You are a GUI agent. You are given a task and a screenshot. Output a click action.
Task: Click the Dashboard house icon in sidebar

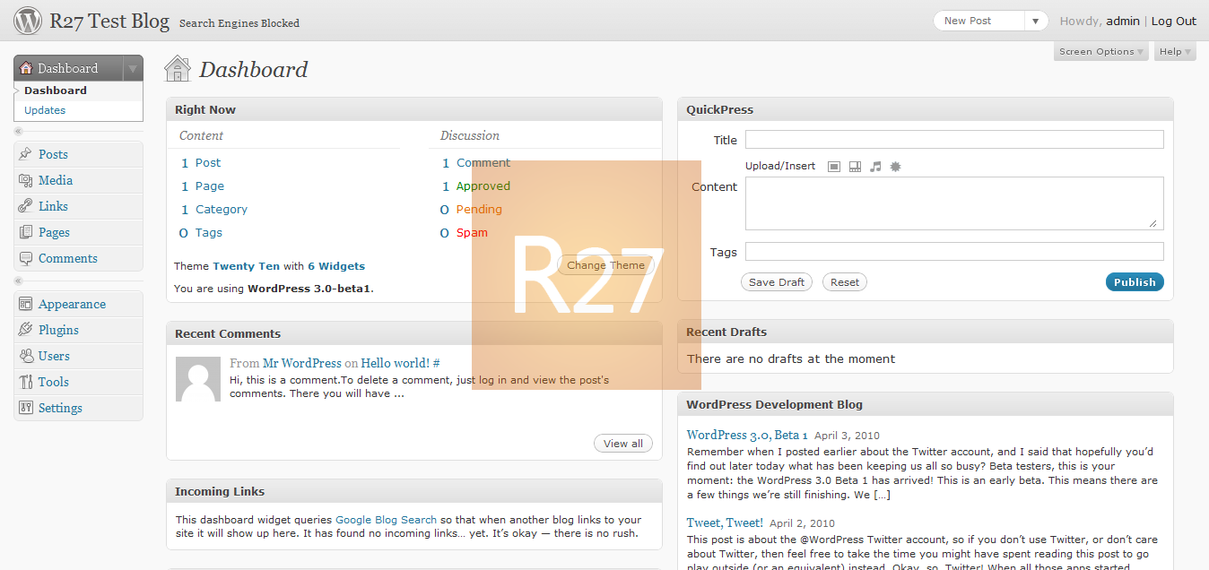pyautogui.click(x=26, y=68)
